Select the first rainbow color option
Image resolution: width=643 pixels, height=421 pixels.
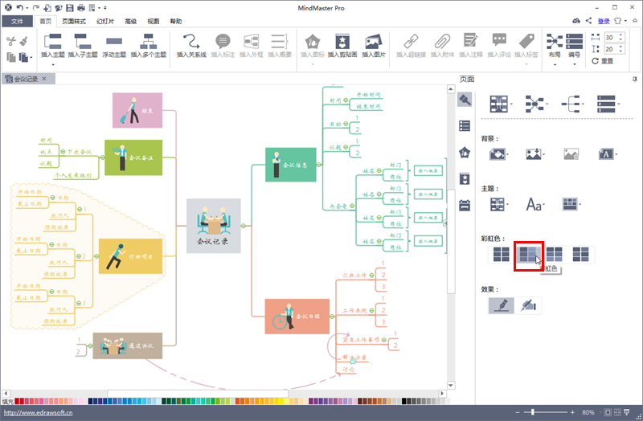501,255
